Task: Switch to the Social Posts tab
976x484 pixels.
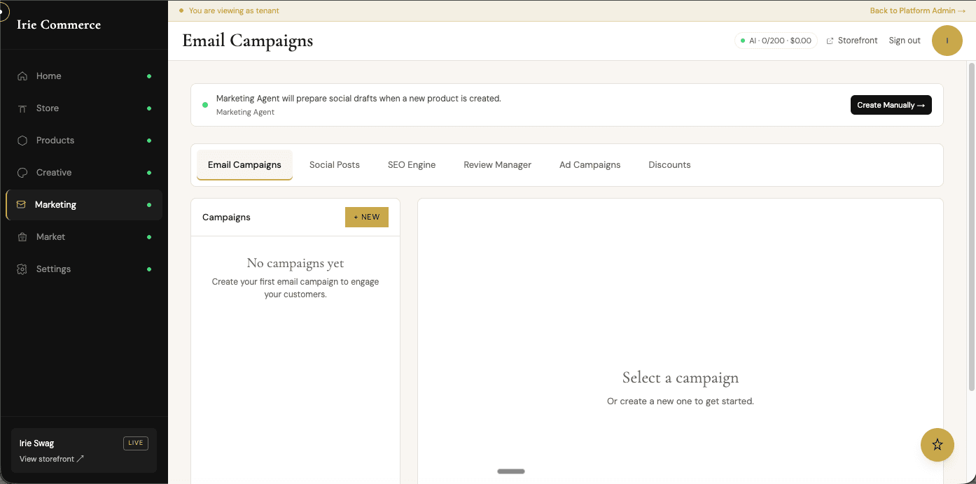Action: tap(335, 165)
